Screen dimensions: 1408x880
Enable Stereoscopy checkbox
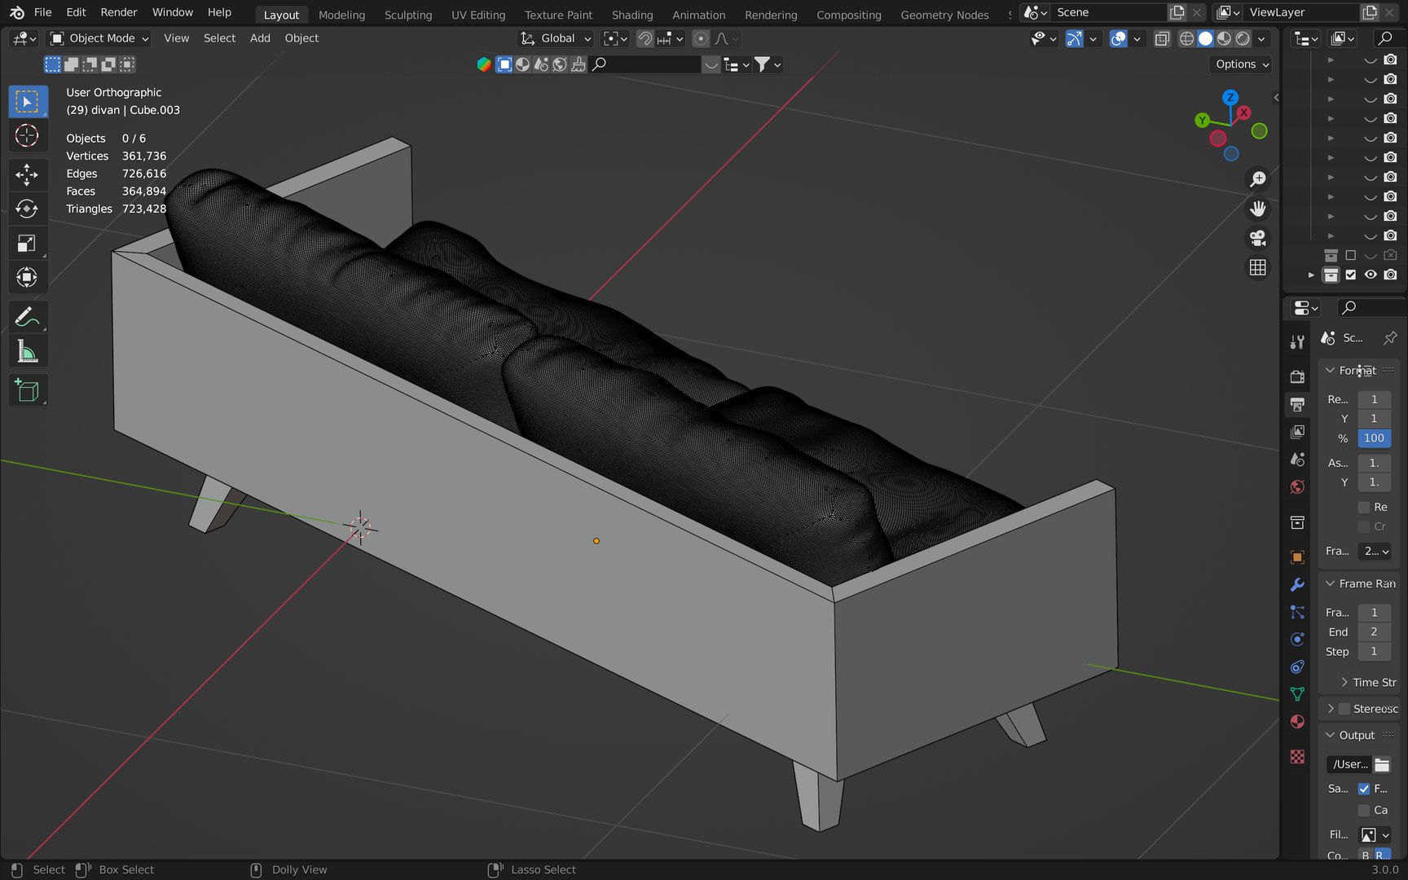[x=1344, y=709]
